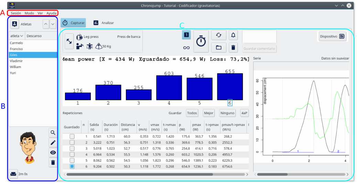Open the folder load icon
The width and height of the screenshot is (357, 184).
point(218,47)
